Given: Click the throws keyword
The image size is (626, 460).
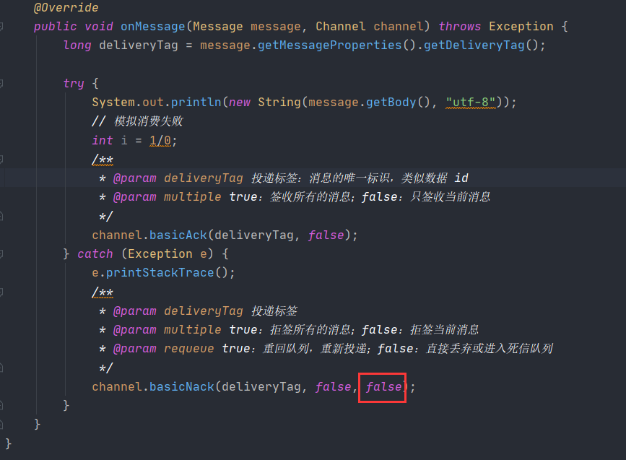Looking at the screenshot, I should 460,26.
